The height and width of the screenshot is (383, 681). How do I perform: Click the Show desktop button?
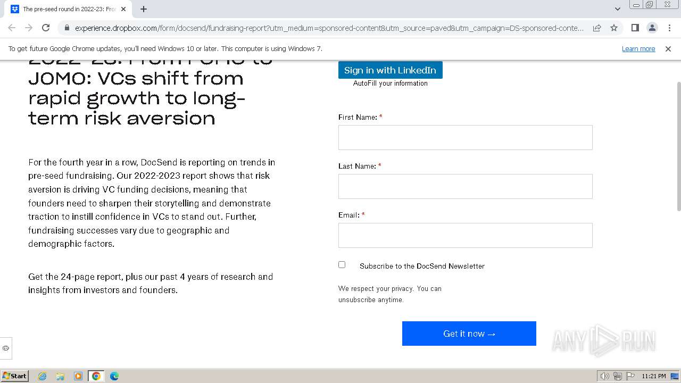(675, 376)
